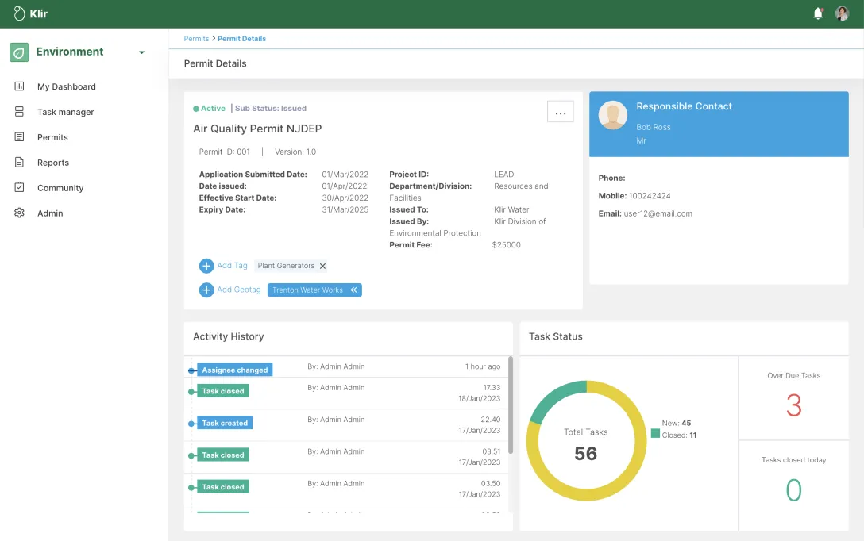Click the Activity History scrollbar

510,405
